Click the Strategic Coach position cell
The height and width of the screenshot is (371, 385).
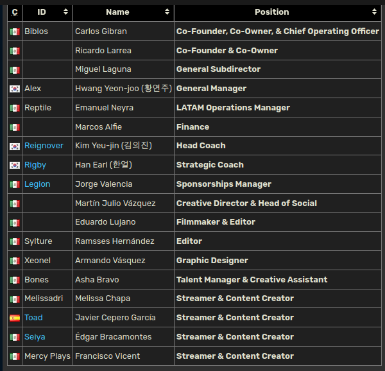point(278,165)
